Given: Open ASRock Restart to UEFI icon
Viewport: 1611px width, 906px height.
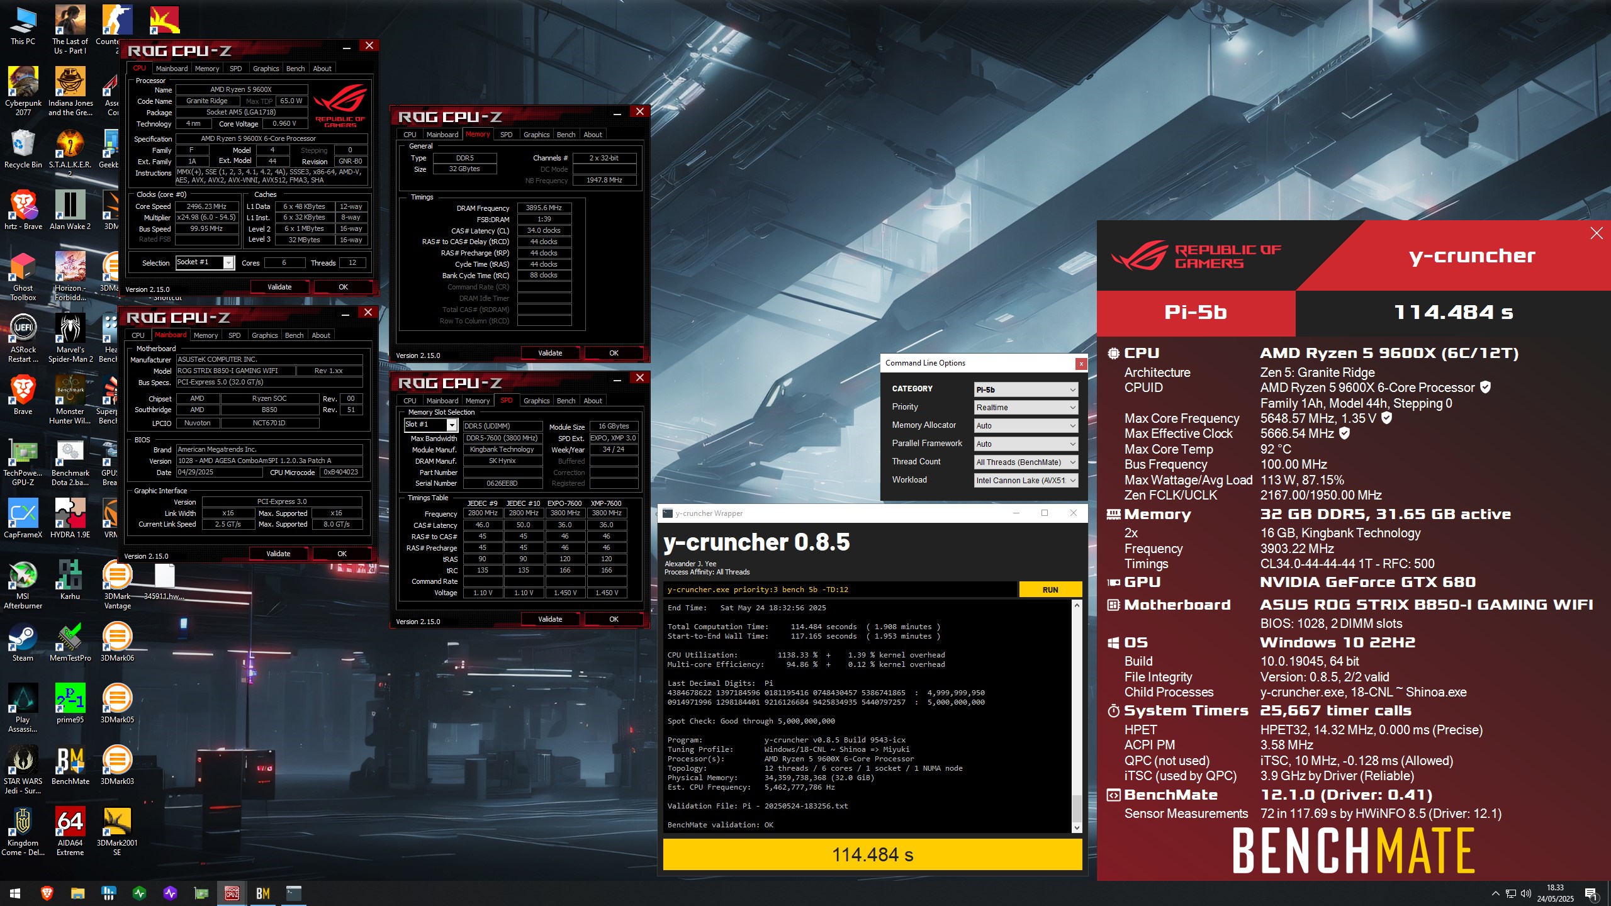Looking at the screenshot, I should pyautogui.click(x=23, y=338).
